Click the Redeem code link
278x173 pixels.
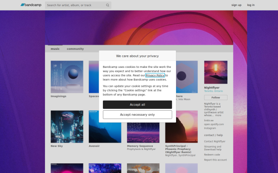(212, 155)
